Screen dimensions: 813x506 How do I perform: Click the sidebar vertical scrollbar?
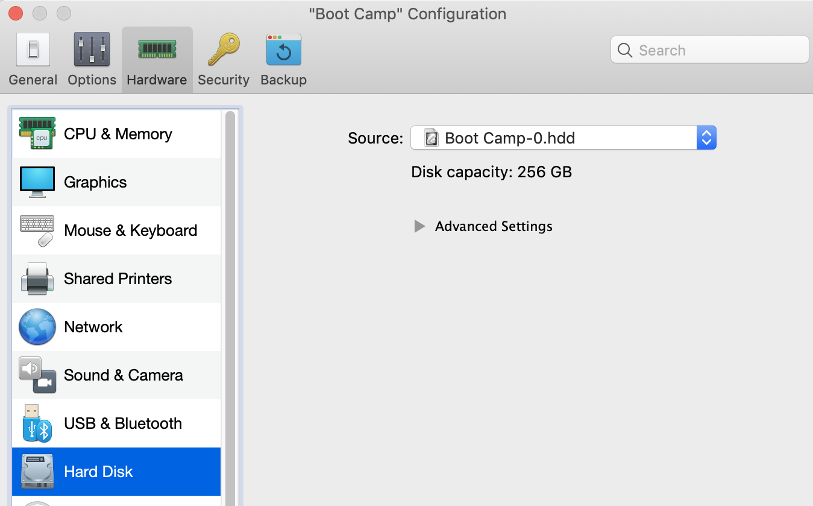[230, 302]
